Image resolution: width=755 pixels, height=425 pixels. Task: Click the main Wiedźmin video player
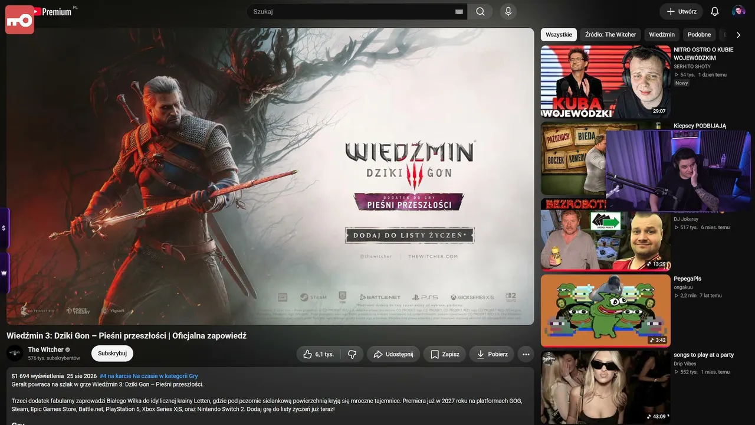tap(270, 176)
